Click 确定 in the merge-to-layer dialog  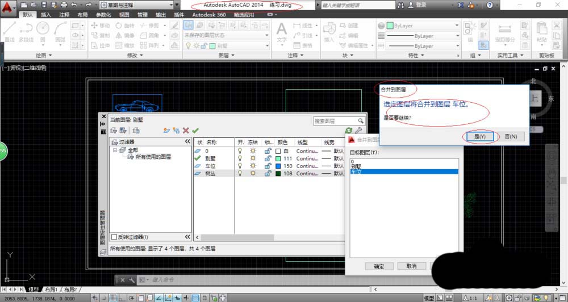(x=379, y=266)
